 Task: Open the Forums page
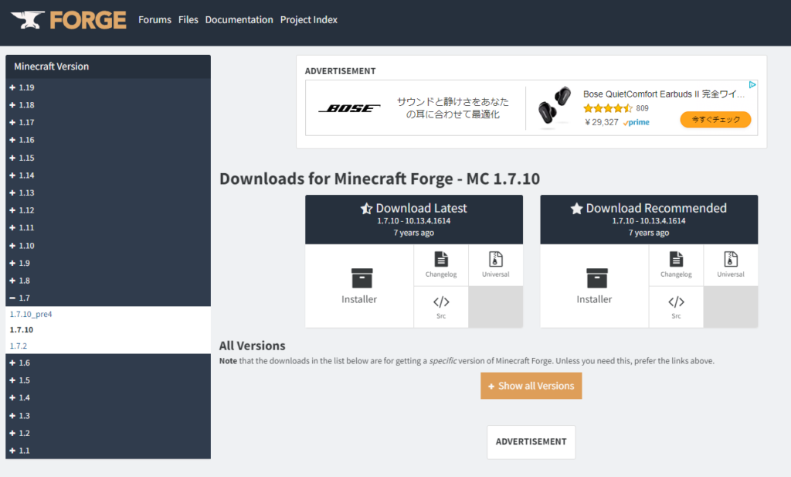click(154, 19)
